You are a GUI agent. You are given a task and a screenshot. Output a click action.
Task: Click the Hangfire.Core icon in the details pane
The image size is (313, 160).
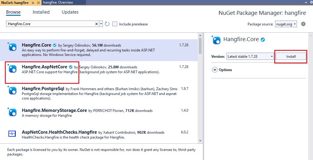click(x=216, y=40)
